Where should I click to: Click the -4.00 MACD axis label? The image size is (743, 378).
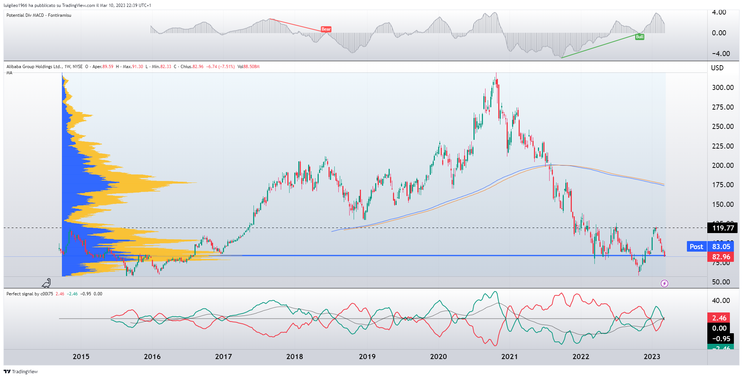[x=721, y=54]
